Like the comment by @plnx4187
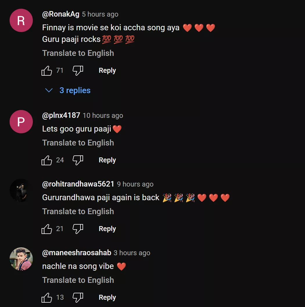The width and height of the screenshot is (305, 307). [47, 160]
